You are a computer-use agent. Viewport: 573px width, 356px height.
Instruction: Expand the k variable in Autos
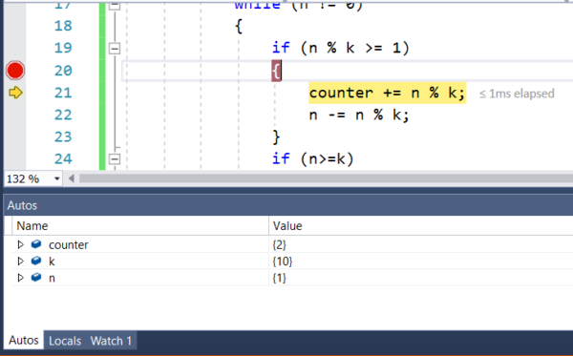point(20,262)
